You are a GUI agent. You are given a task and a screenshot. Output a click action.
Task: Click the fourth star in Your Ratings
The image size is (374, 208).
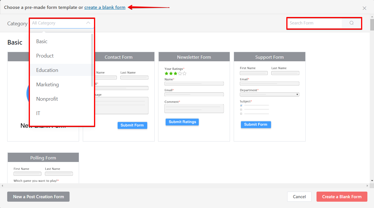179,73
